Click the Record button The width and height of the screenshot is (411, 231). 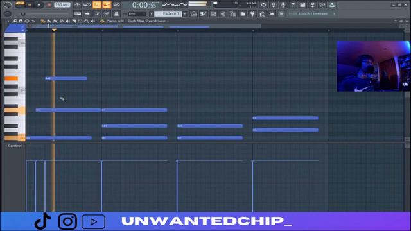pos(49,5)
